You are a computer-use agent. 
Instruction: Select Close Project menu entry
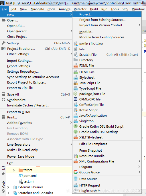coord(36,37)
